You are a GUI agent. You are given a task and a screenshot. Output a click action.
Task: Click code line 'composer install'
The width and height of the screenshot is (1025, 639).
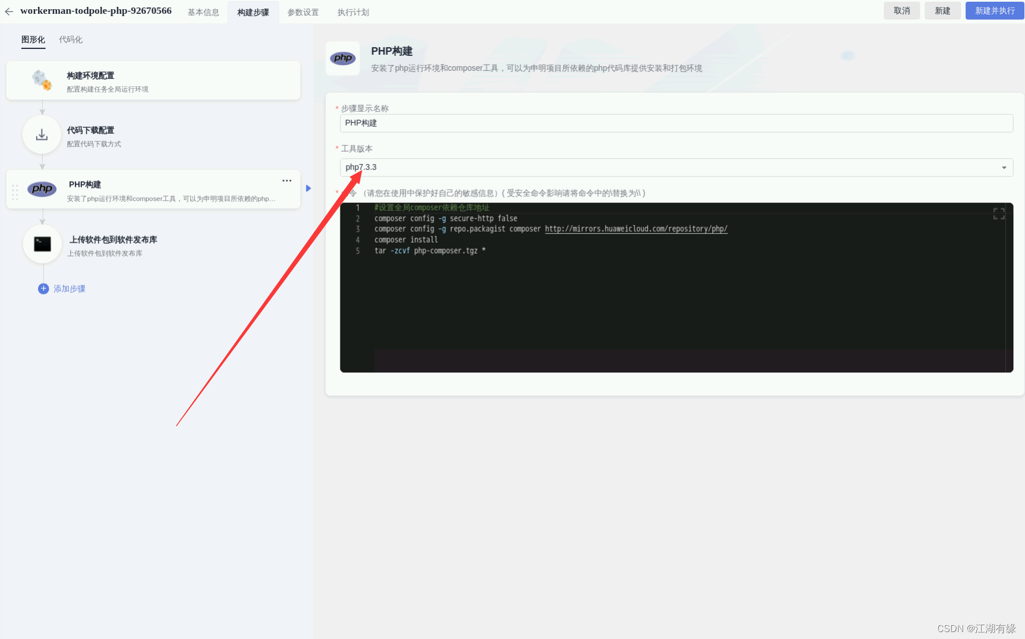tap(406, 240)
